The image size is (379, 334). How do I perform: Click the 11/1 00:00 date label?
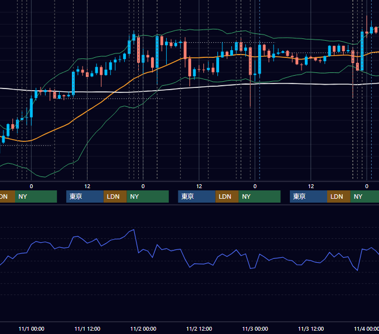31,328
